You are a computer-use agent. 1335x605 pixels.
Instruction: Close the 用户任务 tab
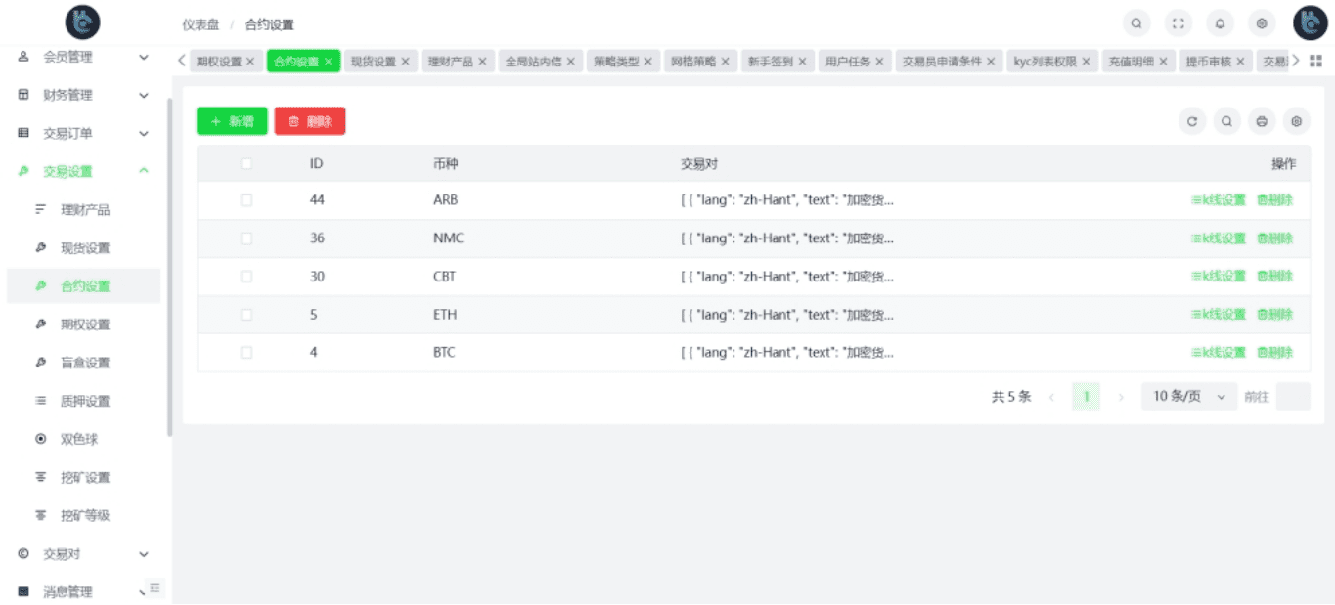tap(879, 62)
